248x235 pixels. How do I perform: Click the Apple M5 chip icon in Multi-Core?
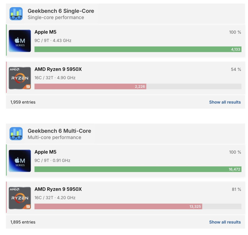pos(20,160)
